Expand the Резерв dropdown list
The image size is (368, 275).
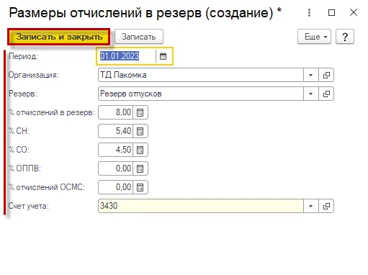coord(310,94)
